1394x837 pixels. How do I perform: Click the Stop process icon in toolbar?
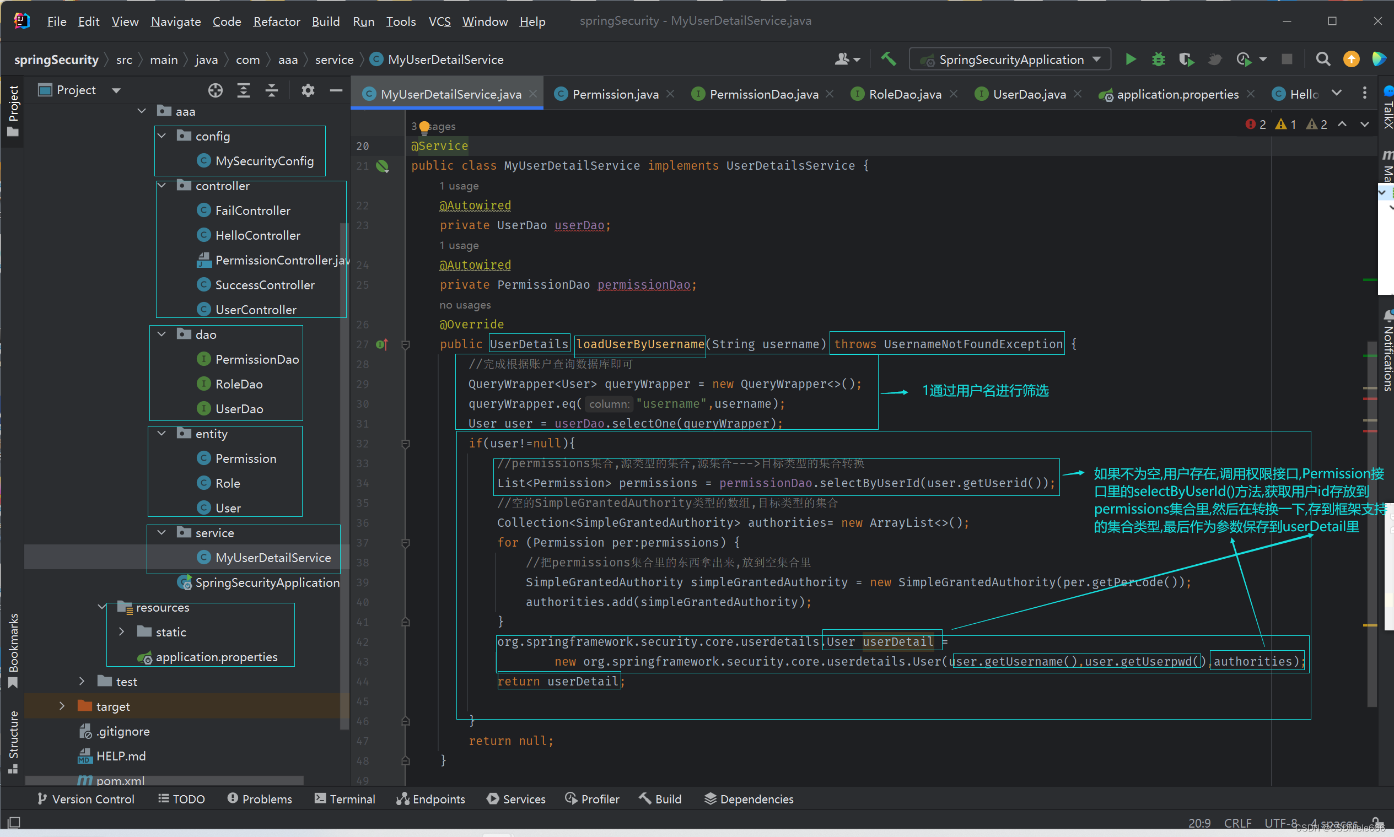(x=1287, y=58)
